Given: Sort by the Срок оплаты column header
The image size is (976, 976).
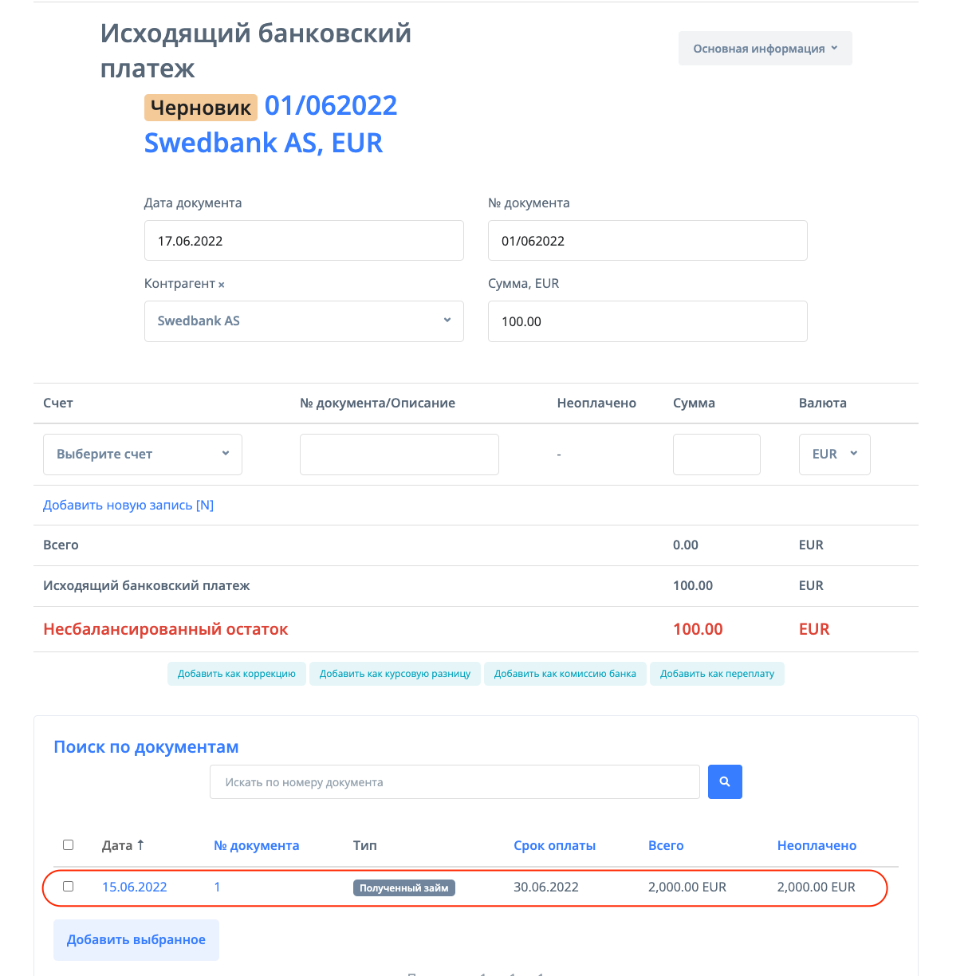Looking at the screenshot, I should pyautogui.click(x=554, y=846).
